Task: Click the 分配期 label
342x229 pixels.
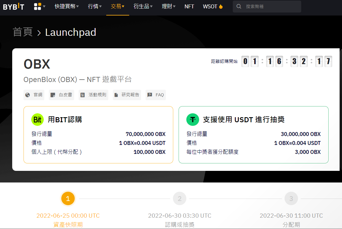Action: coord(291,225)
